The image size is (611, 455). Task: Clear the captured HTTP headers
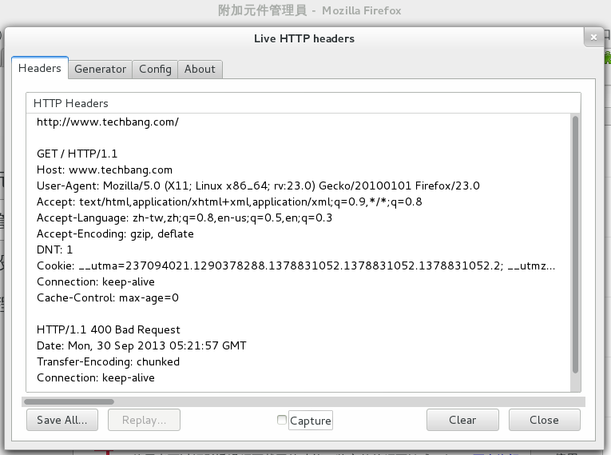462,420
